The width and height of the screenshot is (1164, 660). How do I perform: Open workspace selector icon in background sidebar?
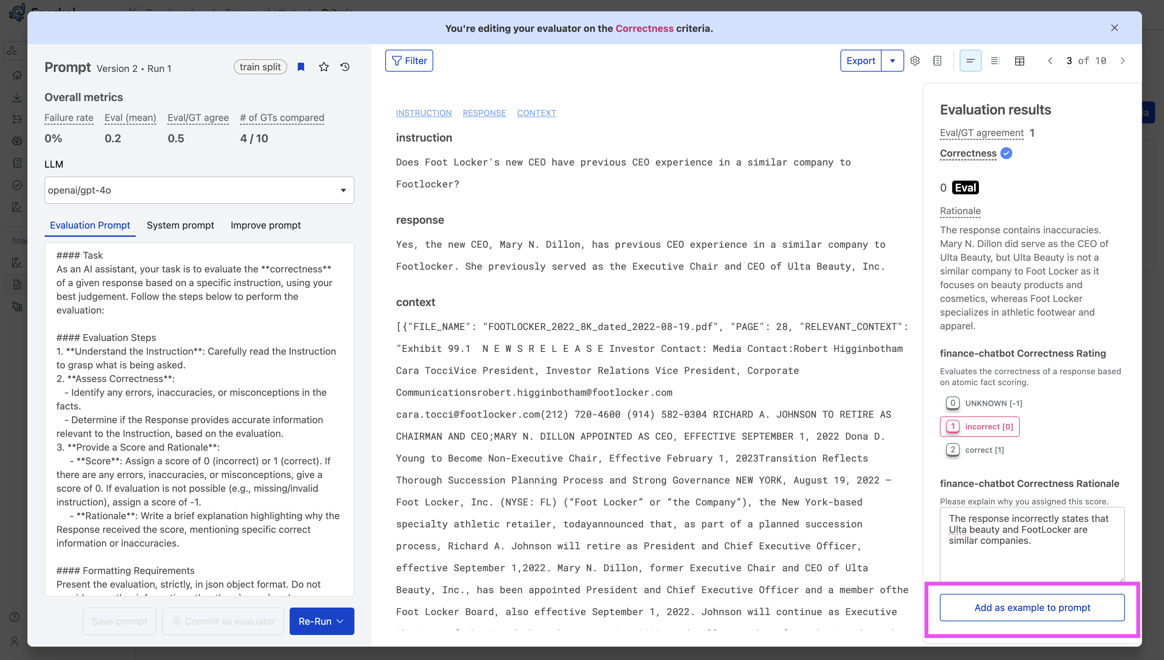coord(12,51)
